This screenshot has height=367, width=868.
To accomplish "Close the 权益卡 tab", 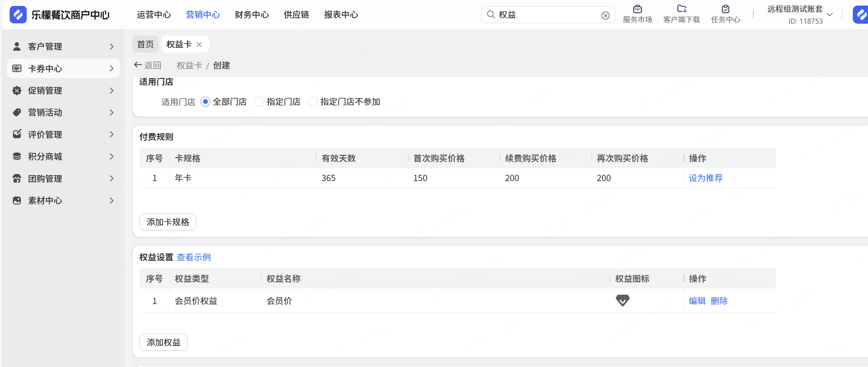I will point(199,44).
